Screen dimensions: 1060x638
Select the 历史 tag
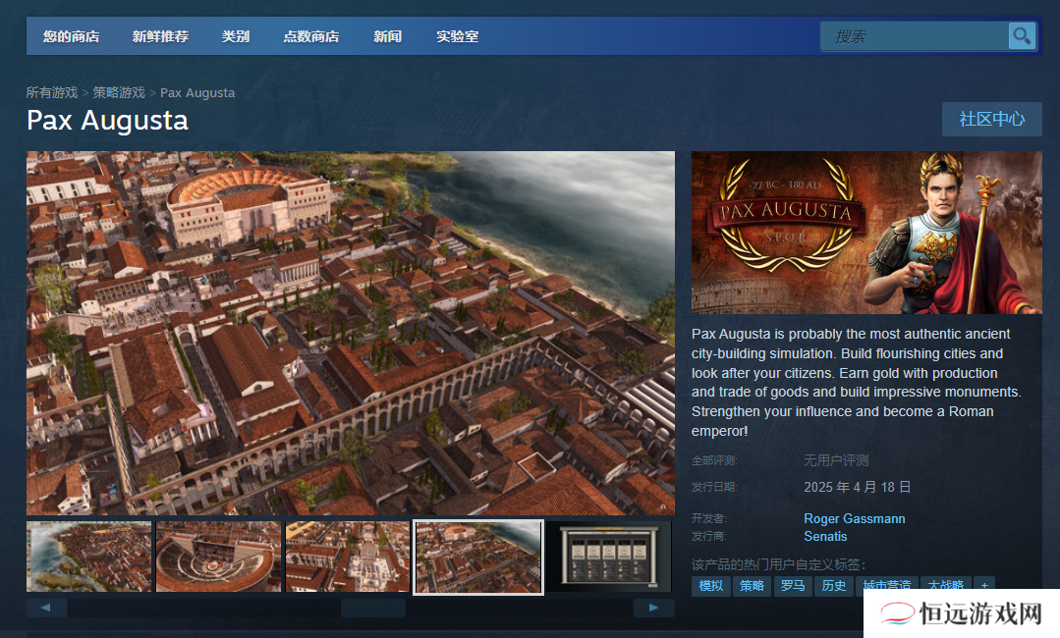tap(833, 586)
